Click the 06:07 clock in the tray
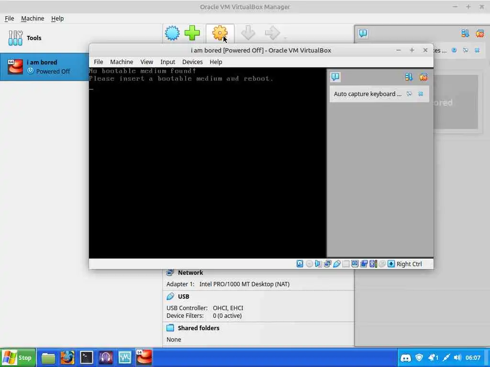 [x=473, y=357]
